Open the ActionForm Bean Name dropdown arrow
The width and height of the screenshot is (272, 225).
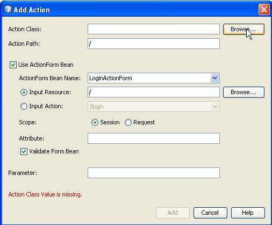coord(214,78)
